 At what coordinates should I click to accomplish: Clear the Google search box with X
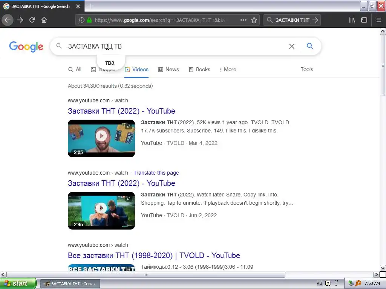point(292,46)
